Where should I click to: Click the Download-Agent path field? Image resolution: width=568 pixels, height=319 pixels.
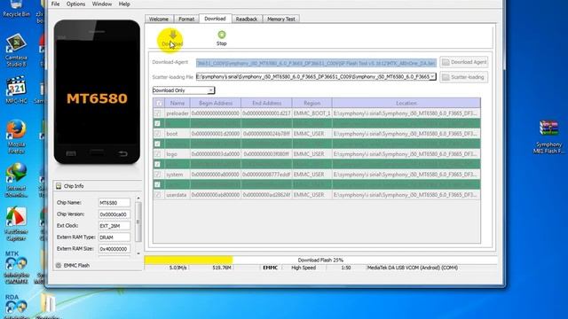pos(316,63)
